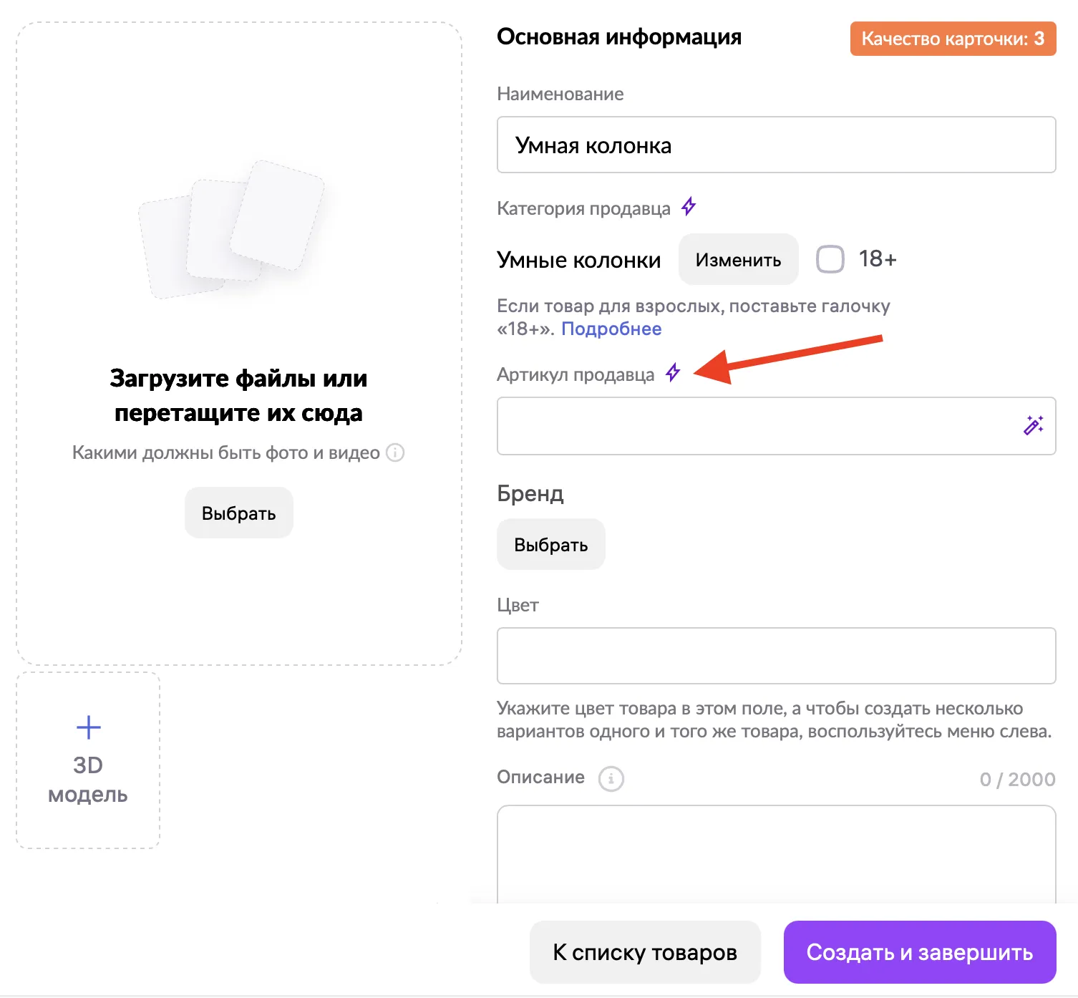Click the lightning icon beside Артикул продавца
The width and height of the screenshot is (1078, 998).
point(672,373)
